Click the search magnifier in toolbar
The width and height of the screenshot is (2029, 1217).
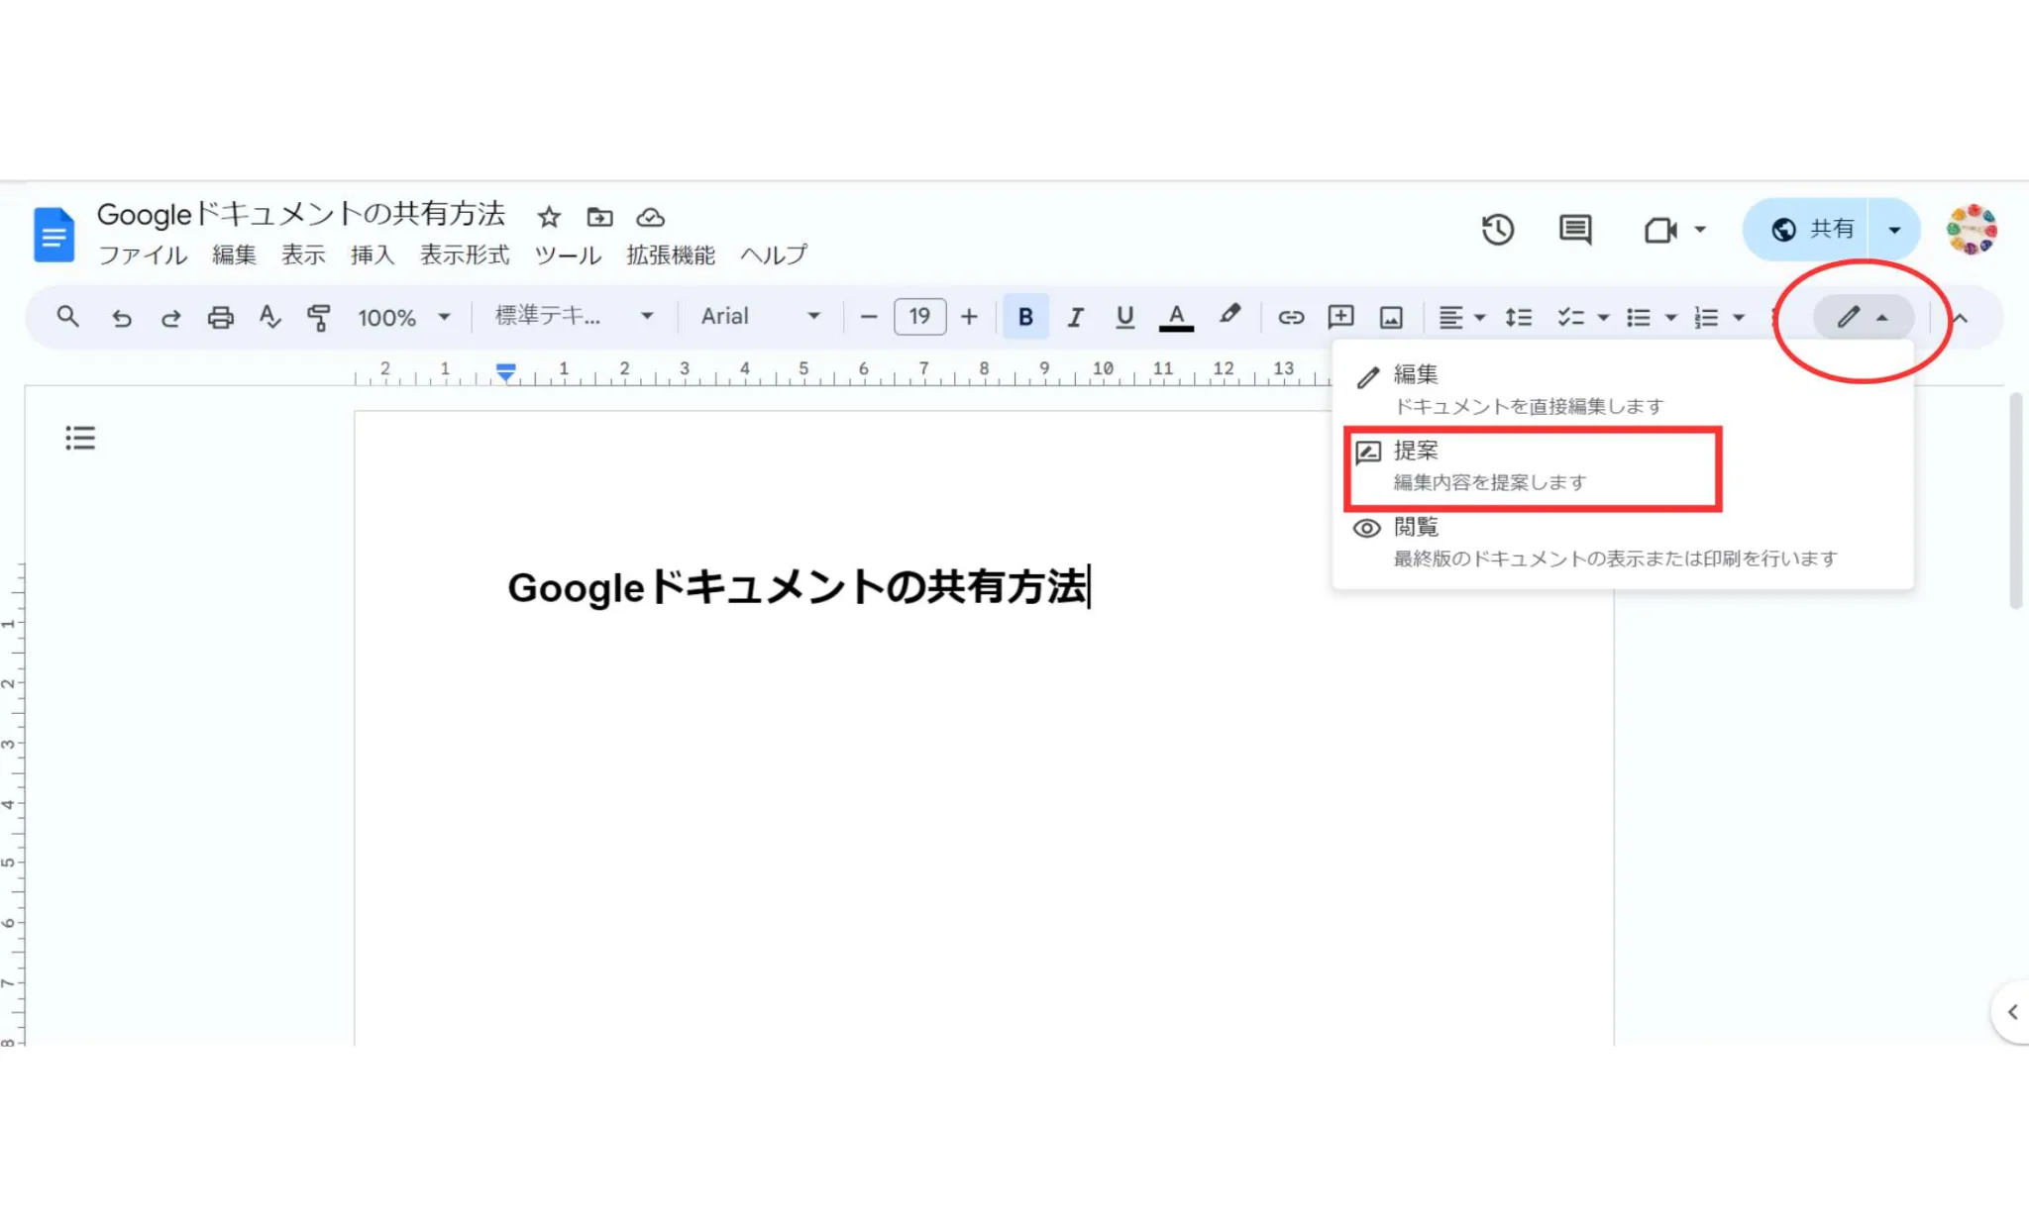click(67, 317)
